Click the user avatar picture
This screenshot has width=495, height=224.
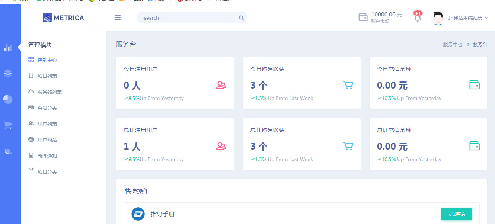(x=438, y=18)
